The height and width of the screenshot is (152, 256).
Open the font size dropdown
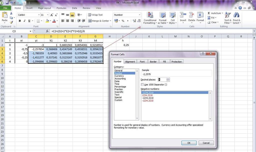click(48, 15)
